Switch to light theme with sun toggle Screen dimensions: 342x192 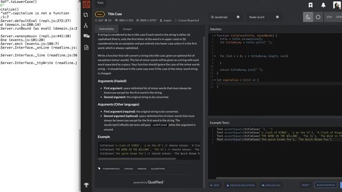[318, 17]
